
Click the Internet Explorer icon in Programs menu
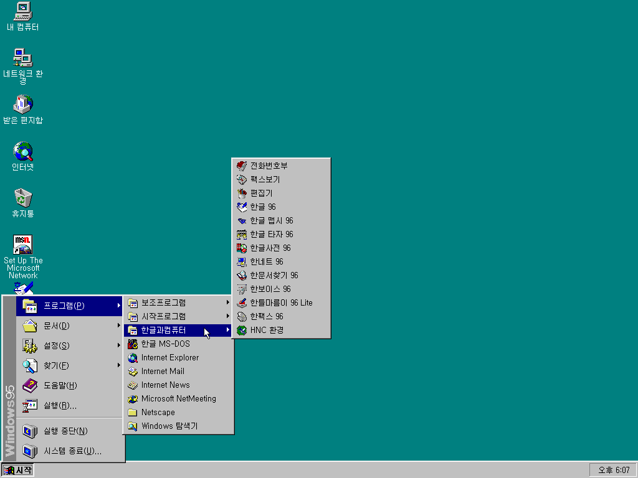133,358
